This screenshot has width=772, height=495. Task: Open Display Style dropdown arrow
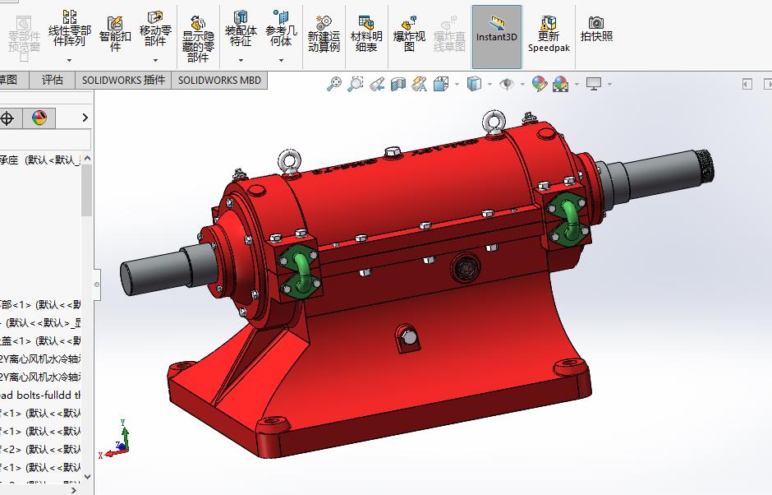(489, 85)
